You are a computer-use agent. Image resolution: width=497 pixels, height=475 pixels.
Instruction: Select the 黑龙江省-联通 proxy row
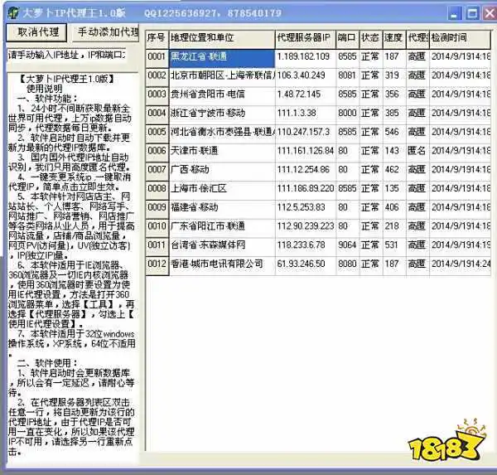click(x=220, y=57)
